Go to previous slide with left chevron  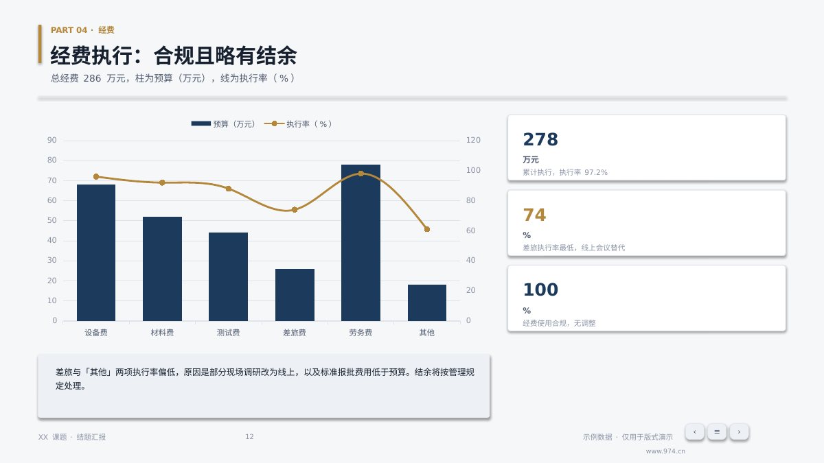point(694,431)
